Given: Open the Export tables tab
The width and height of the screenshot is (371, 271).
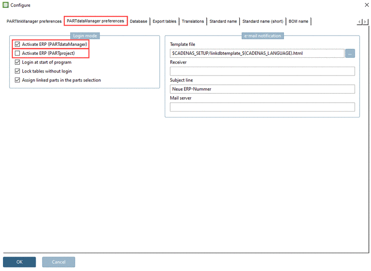Looking at the screenshot, I should 164,21.
